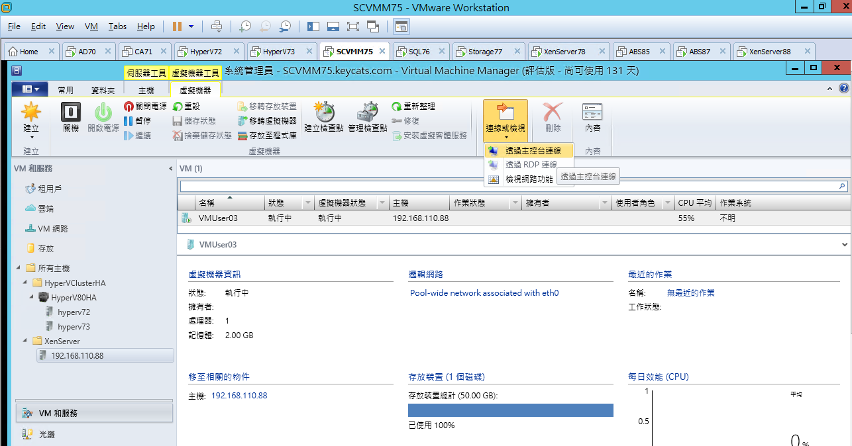The image size is (852, 446).
Task: Open the 使用者角色 column filter dropdown
Action: pos(667,203)
